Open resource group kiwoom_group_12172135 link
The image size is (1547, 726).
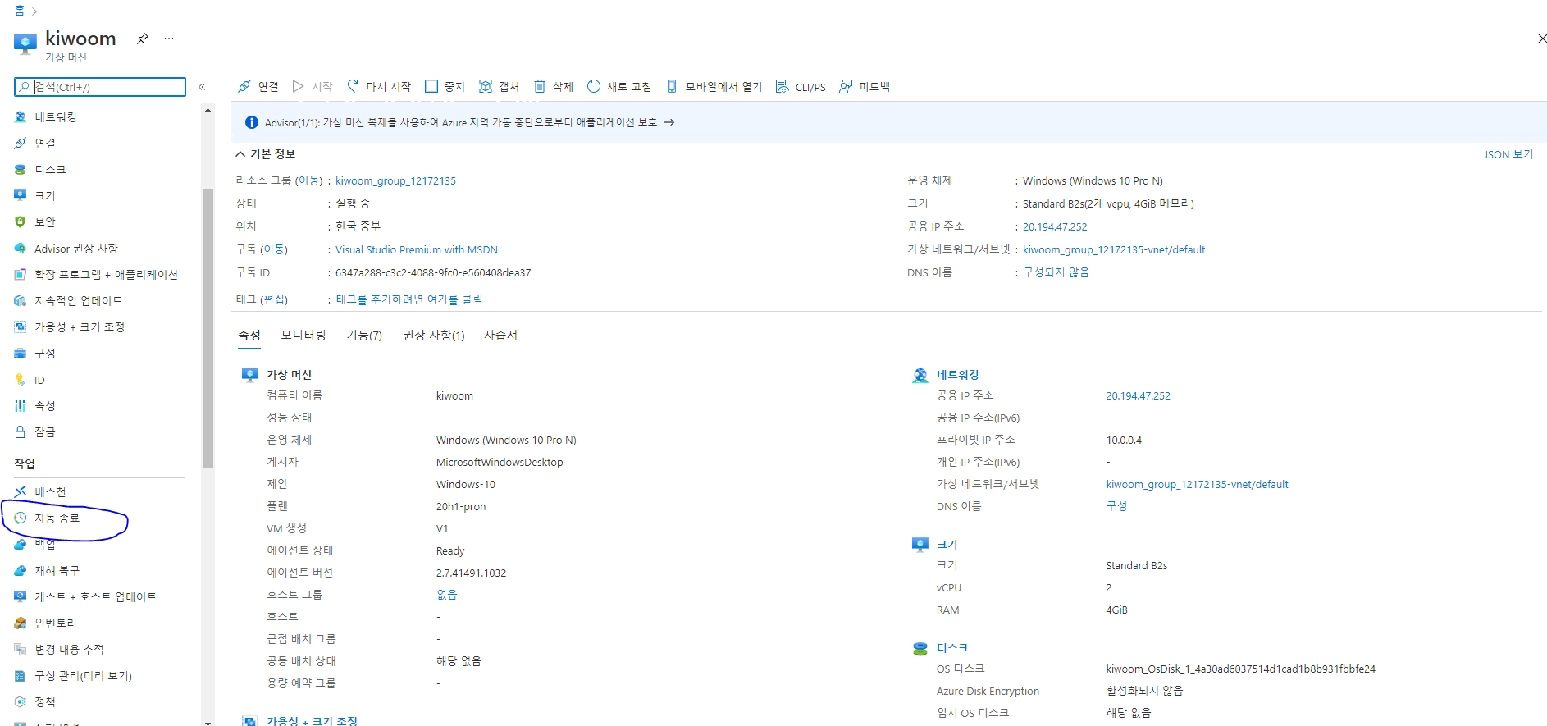click(x=395, y=180)
